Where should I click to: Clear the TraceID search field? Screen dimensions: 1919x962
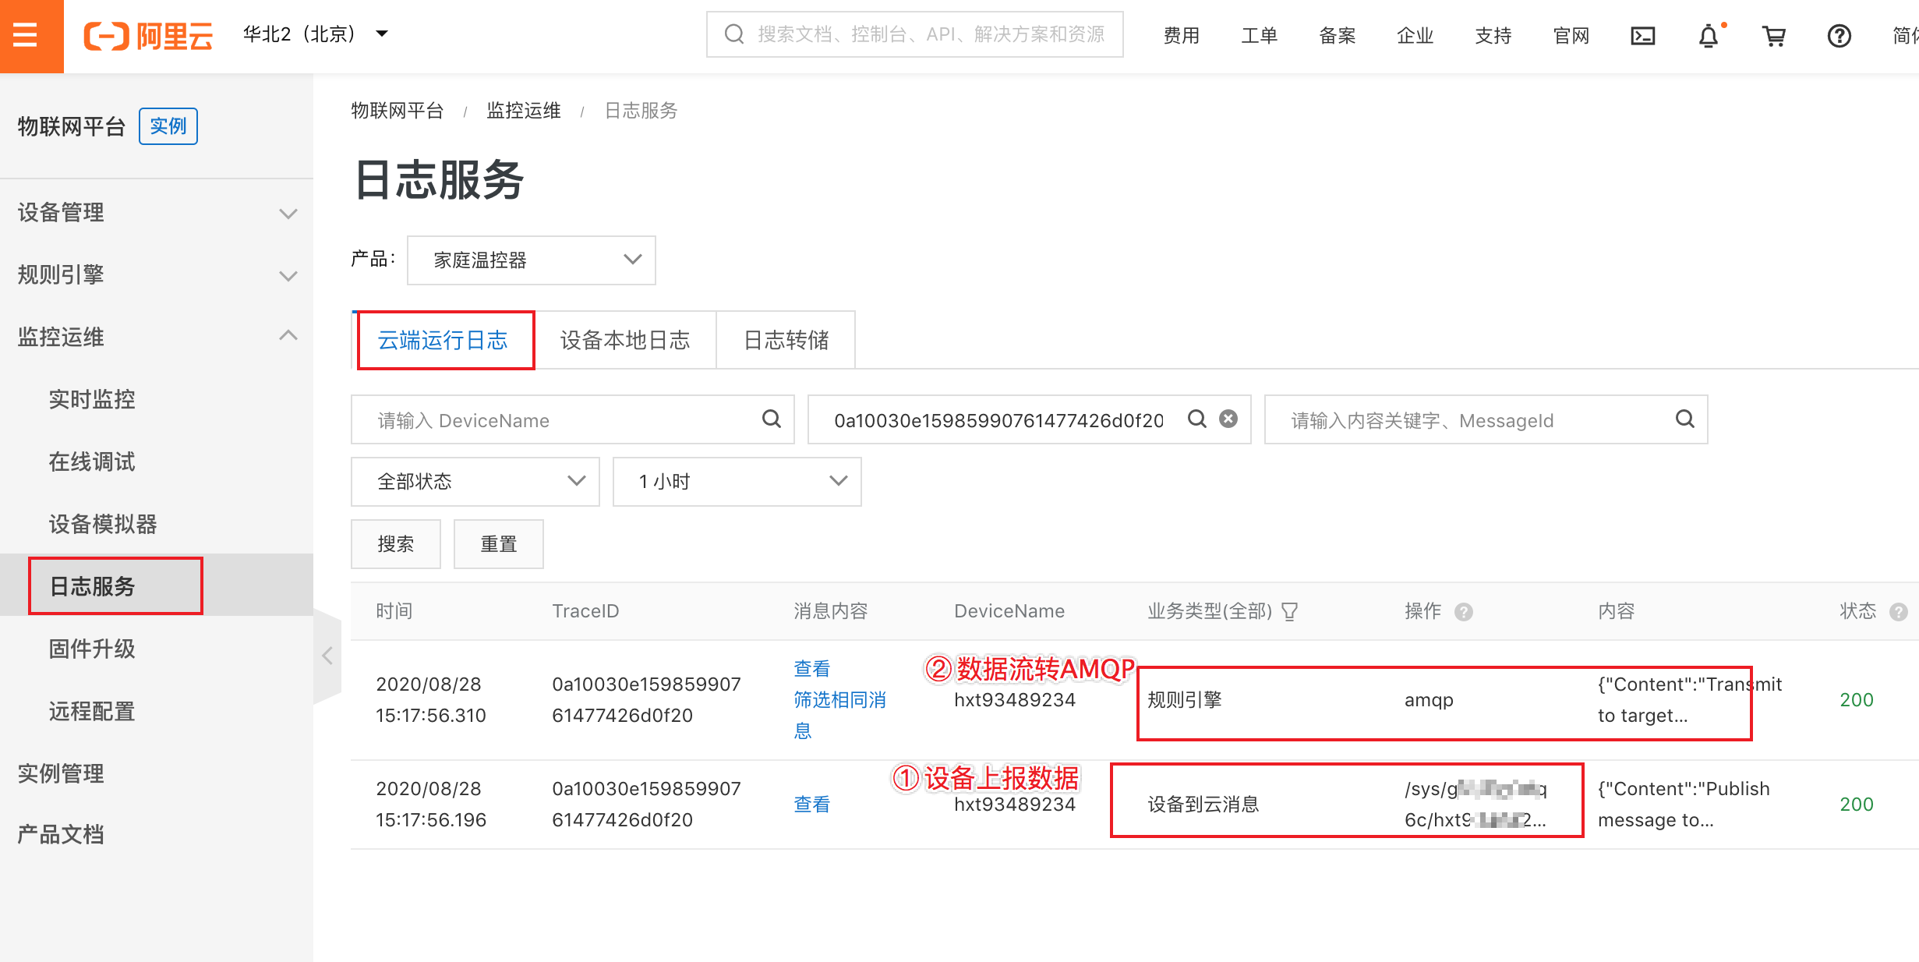tap(1228, 419)
